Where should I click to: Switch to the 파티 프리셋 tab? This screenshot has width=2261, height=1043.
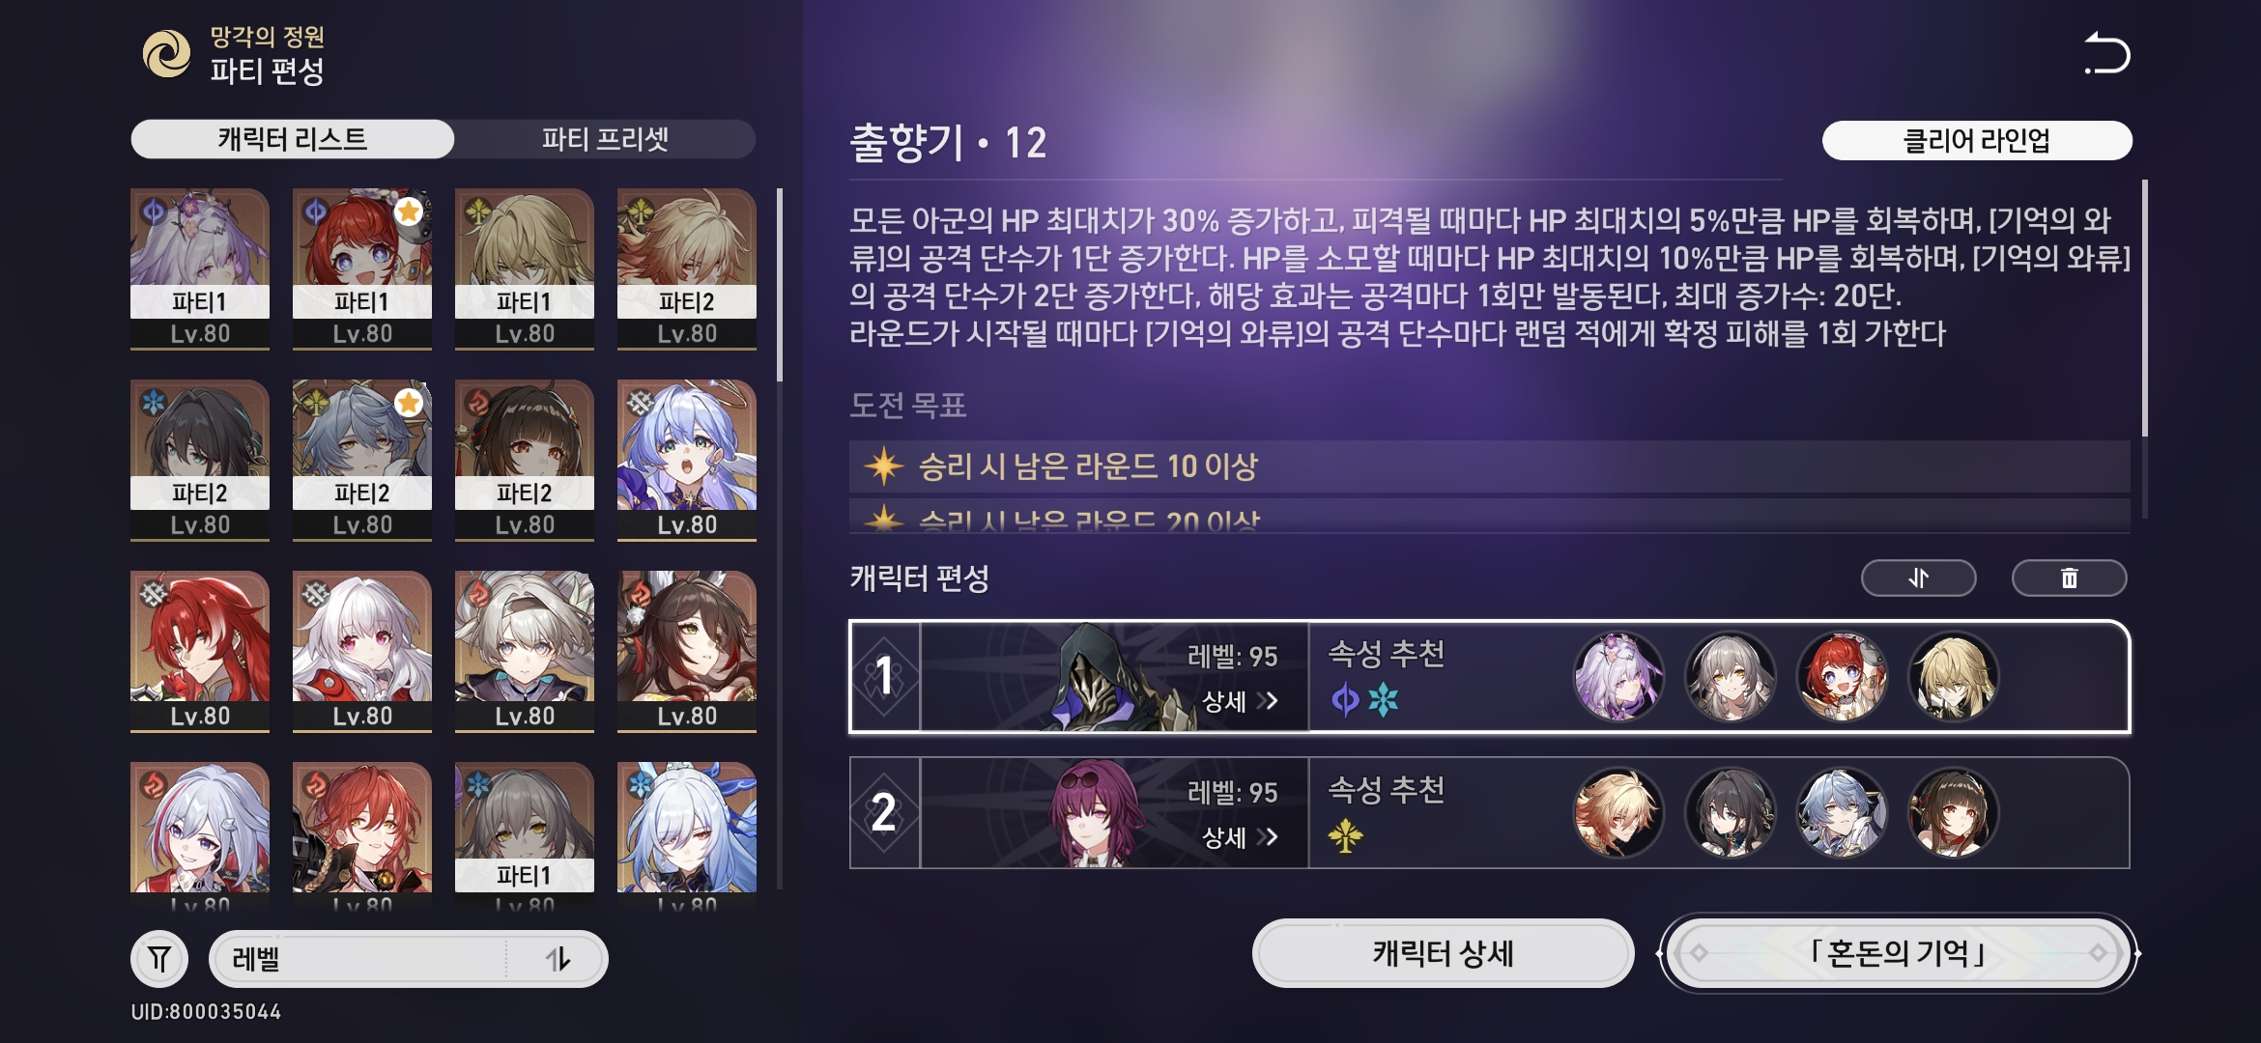pyautogui.click(x=605, y=139)
